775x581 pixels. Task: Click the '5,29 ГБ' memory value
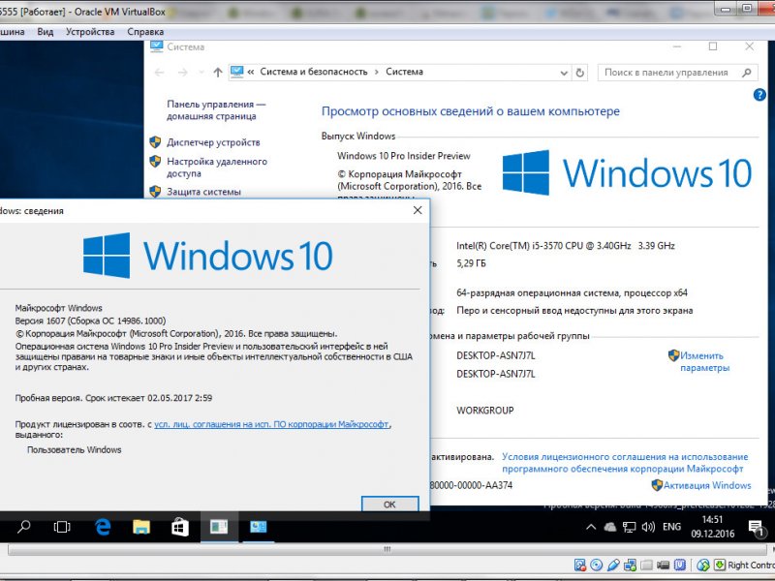point(471,263)
